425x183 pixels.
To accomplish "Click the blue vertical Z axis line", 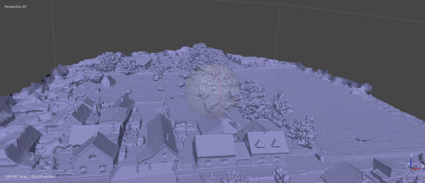I will pyautogui.click(x=411, y=163).
